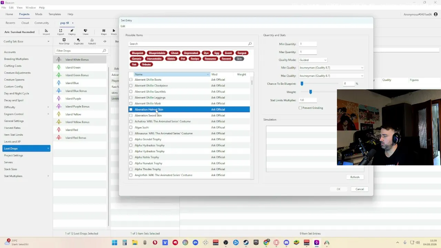
Task: Cancel the Set Entry dialog
Action: [x=360, y=189]
